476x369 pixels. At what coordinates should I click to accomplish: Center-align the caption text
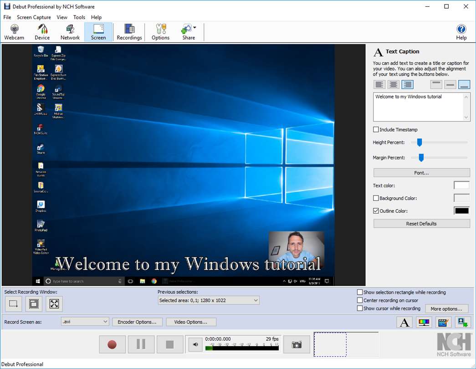[394, 84]
